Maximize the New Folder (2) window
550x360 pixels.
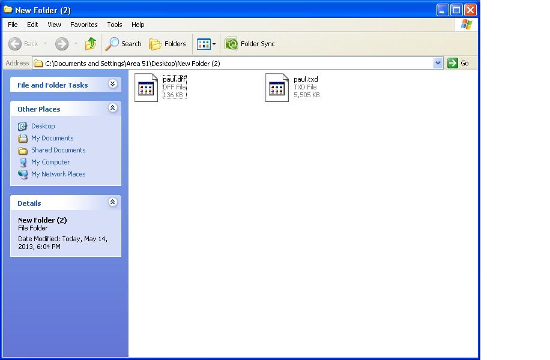pyautogui.click(x=456, y=10)
